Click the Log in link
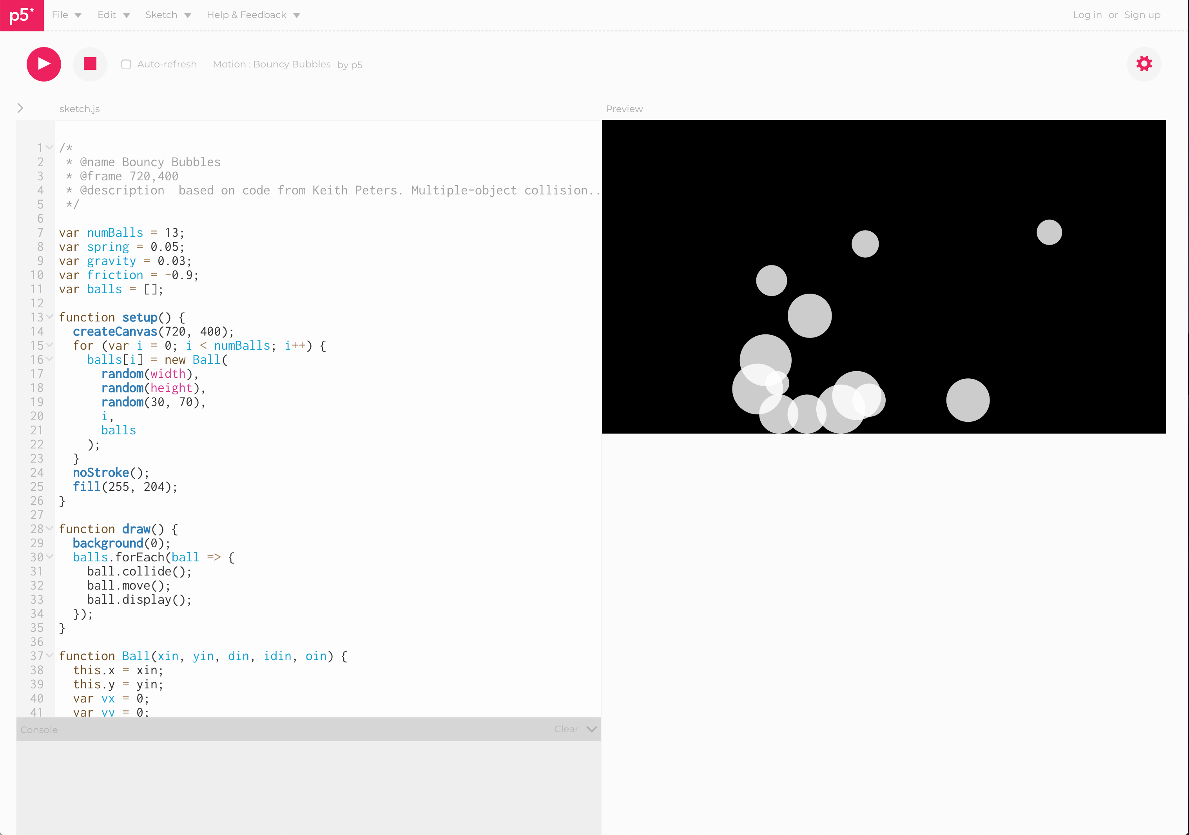Image resolution: width=1189 pixels, height=835 pixels. coord(1087,15)
